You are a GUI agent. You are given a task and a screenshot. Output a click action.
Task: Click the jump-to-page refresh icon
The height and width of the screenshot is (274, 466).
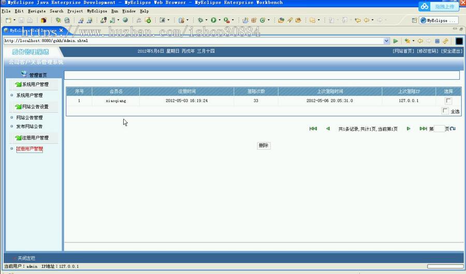click(x=453, y=128)
